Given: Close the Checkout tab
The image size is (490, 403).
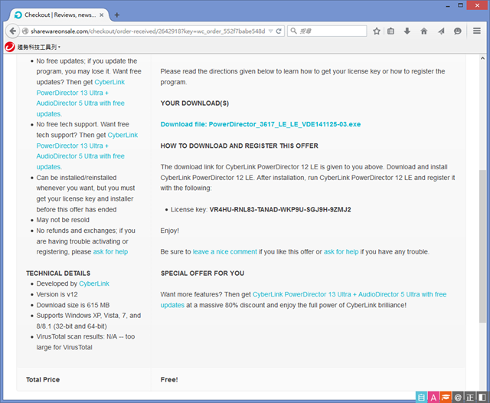Looking at the screenshot, I should 102,15.
